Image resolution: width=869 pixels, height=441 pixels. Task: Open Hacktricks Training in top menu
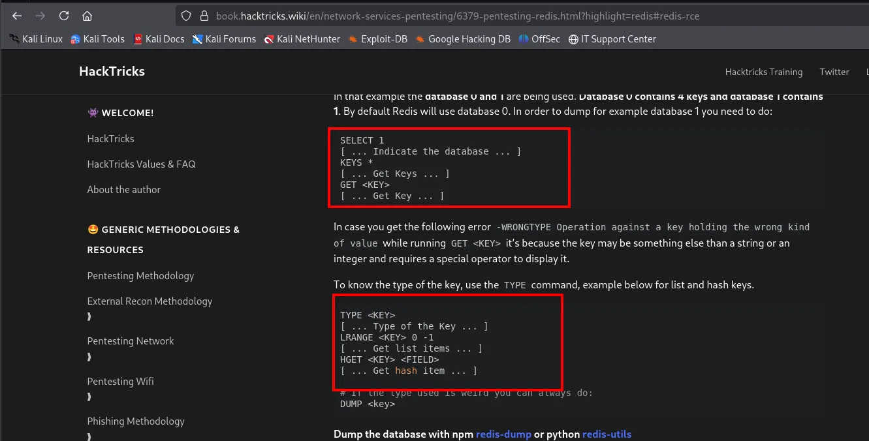pos(763,72)
